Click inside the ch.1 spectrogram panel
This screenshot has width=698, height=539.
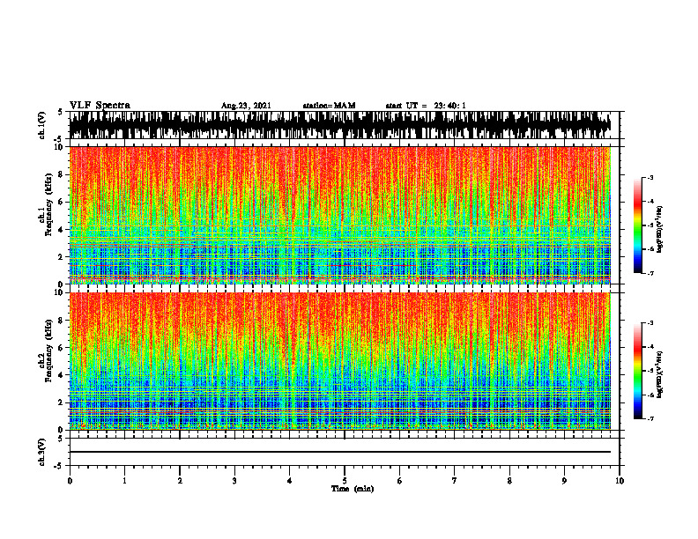click(339, 215)
